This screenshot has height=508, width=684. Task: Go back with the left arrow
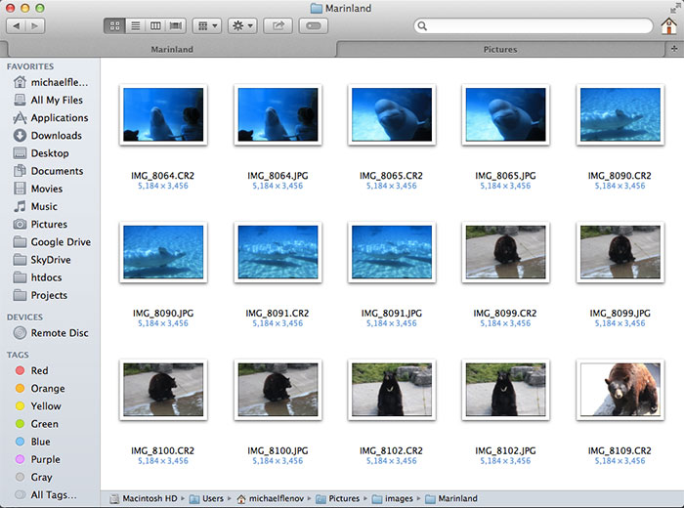16,26
